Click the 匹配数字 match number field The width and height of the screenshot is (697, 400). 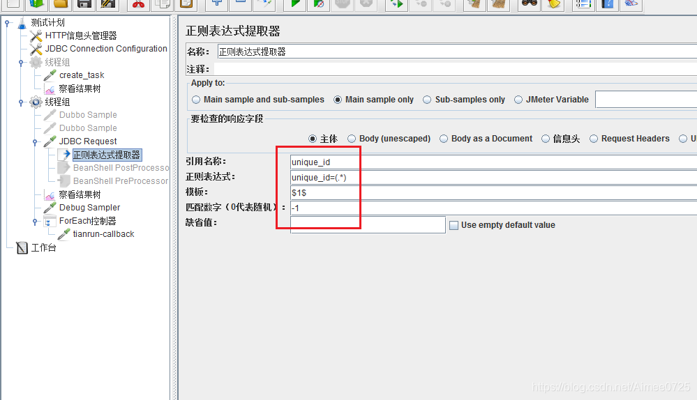[x=493, y=208]
